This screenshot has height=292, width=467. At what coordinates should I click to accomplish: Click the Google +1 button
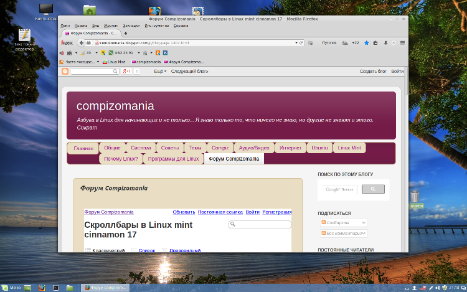126,72
